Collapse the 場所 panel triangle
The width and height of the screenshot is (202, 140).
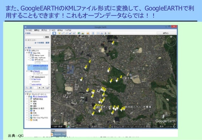point(26,48)
